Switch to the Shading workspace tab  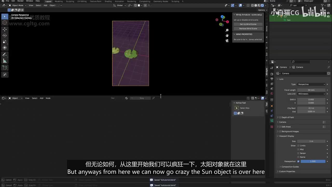pyautogui.click(x=108, y=1)
